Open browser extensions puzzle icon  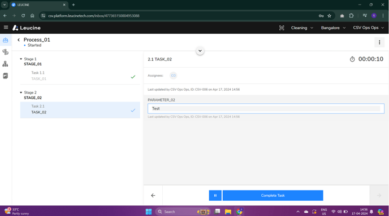351,16
